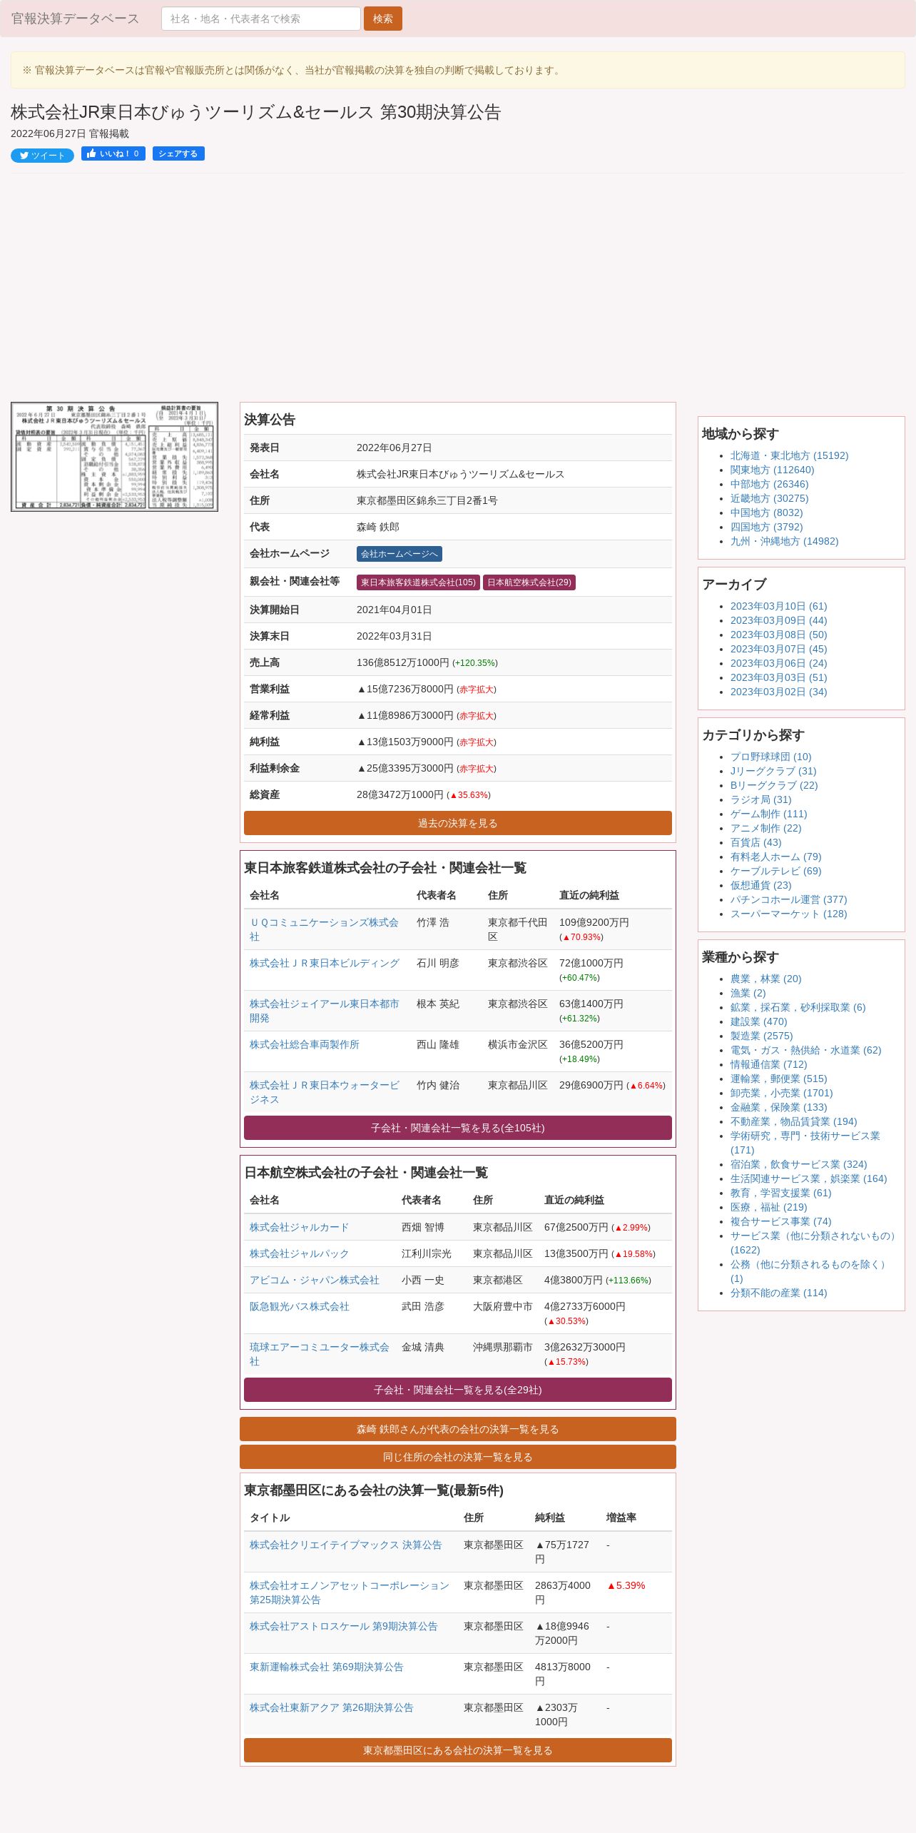The image size is (916, 1833).
Task: View all 105 JR East subsidiaries
Action: click(458, 1128)
